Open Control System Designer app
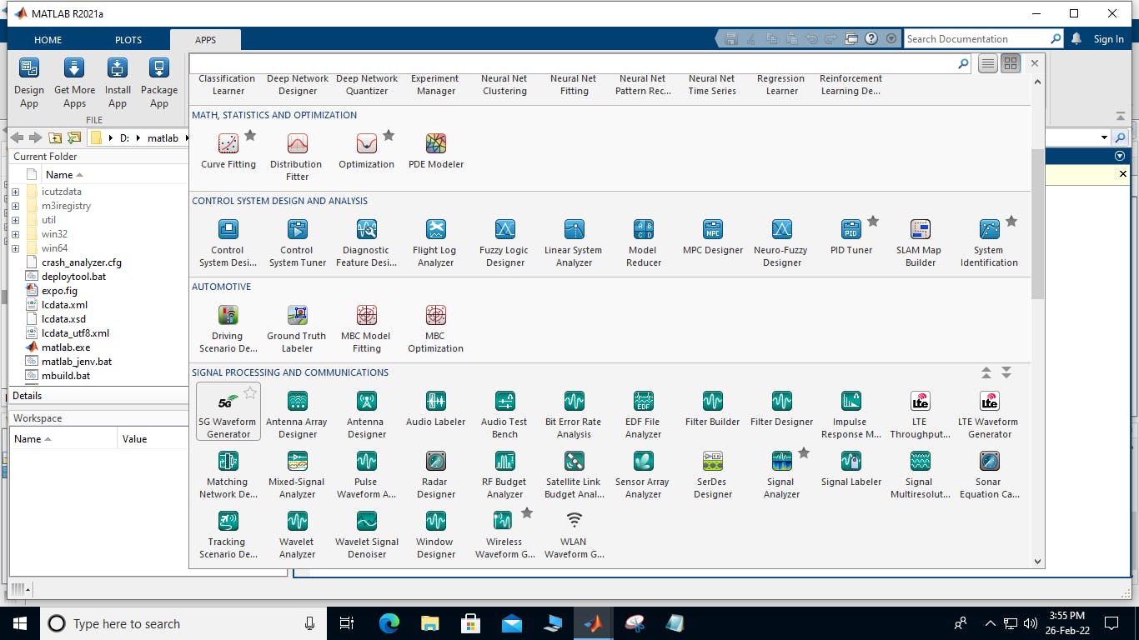 [228, 242]
